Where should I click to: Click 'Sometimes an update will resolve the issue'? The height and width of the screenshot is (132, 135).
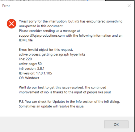[x=52, y=106]
